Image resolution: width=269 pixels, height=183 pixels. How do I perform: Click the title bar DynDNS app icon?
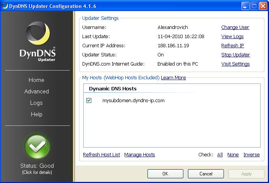[5, 6]
